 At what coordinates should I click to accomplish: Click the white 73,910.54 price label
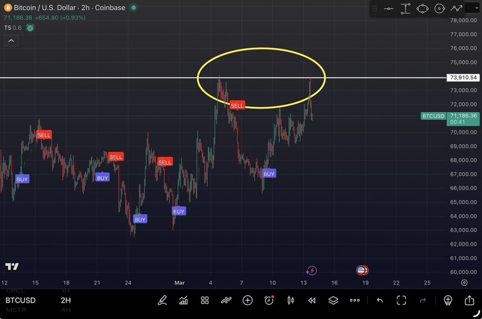463,78
